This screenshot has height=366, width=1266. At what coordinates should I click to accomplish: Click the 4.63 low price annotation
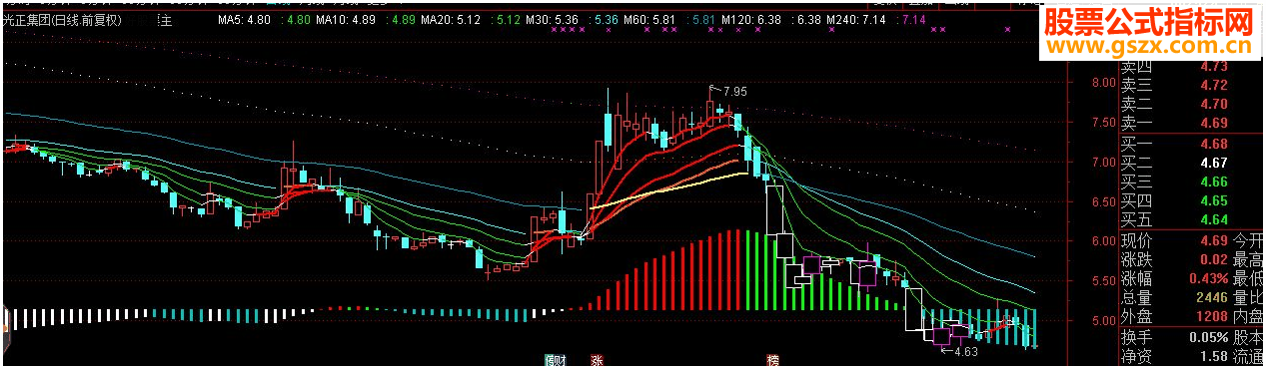965,352
